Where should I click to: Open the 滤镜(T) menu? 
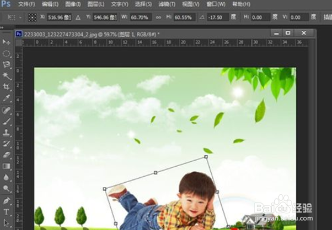pos(167,4)
